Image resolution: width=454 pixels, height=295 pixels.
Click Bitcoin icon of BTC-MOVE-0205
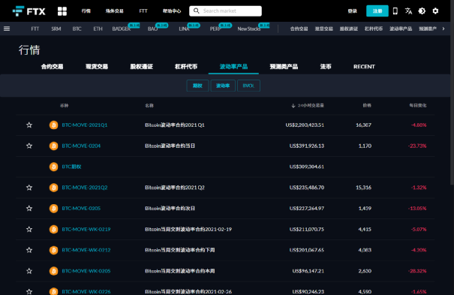[53, 209]
